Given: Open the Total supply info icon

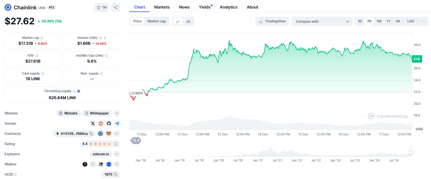Looking at the screenshot, I should click(43, 73).
